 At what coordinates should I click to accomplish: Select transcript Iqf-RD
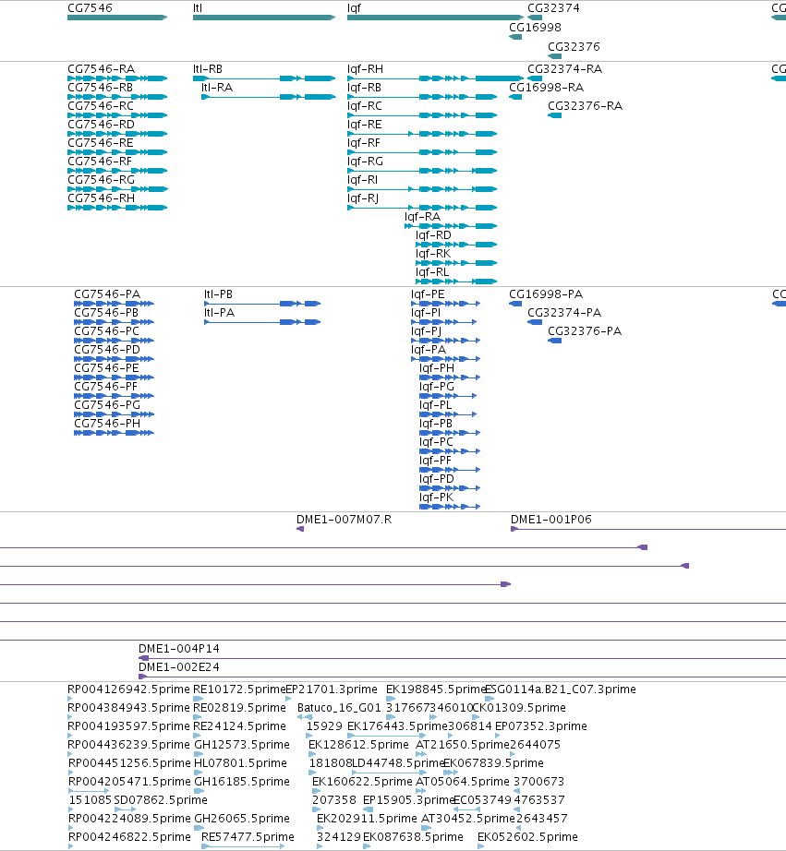pyautogui.click(x=456, y=245)
